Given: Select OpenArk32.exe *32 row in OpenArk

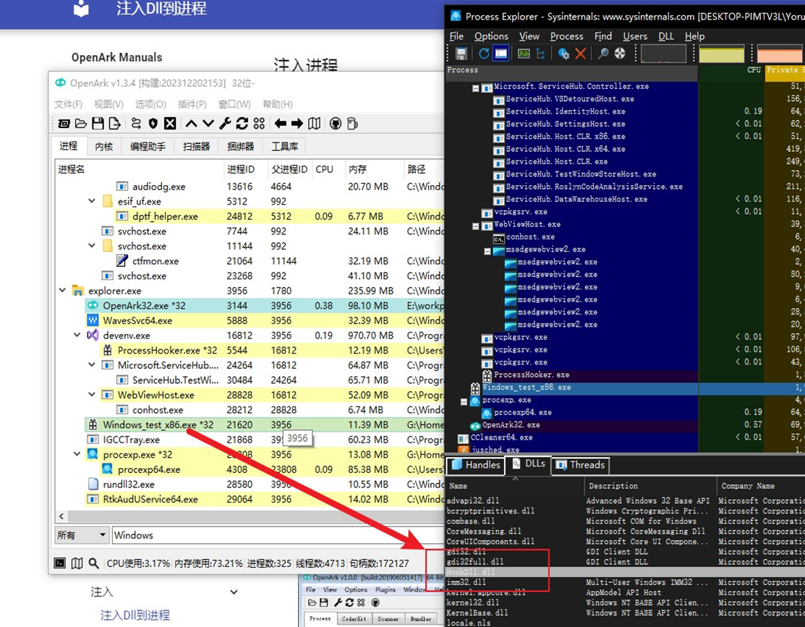Looking at the screenshot, I should (x=250, y=305).
